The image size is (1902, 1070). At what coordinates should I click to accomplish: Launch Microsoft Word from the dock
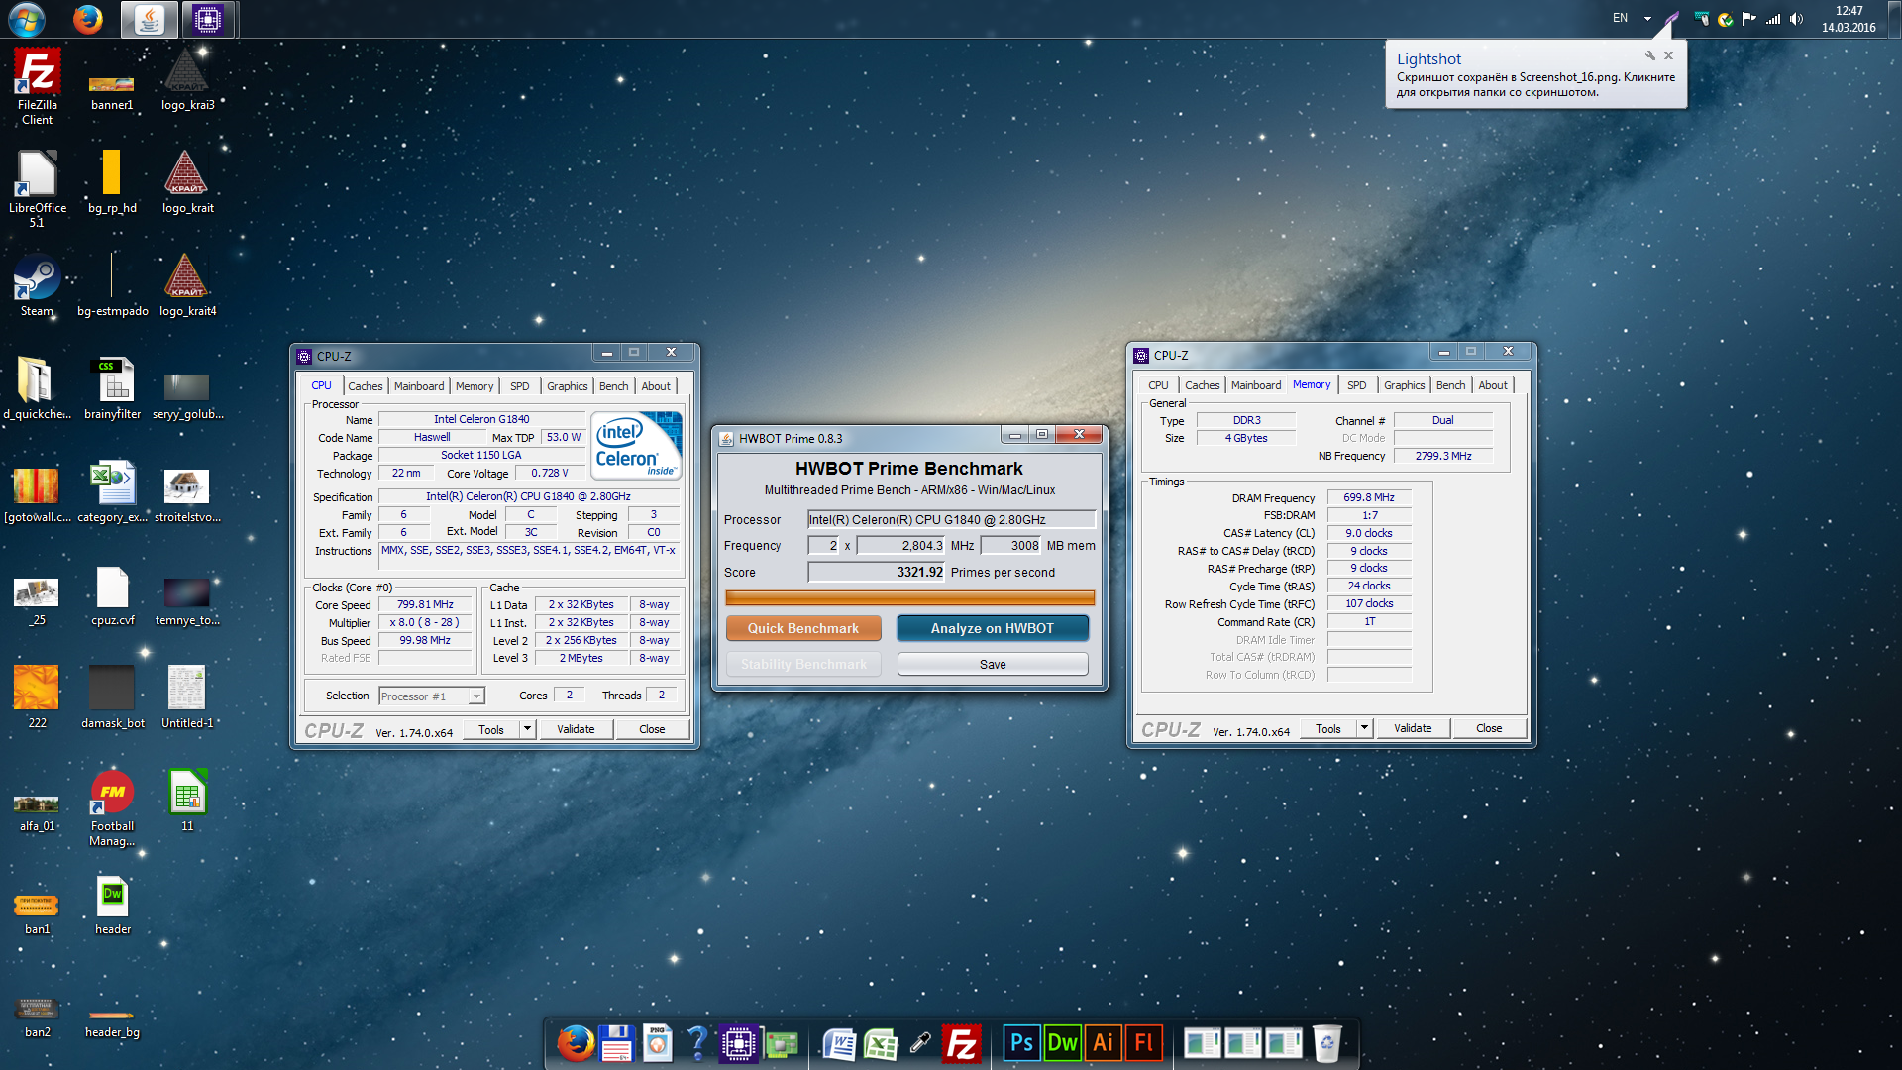pos(839,1044)
